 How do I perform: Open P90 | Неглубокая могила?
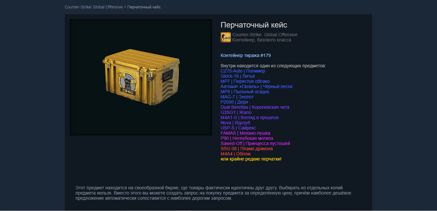click(x=247, y=138)
